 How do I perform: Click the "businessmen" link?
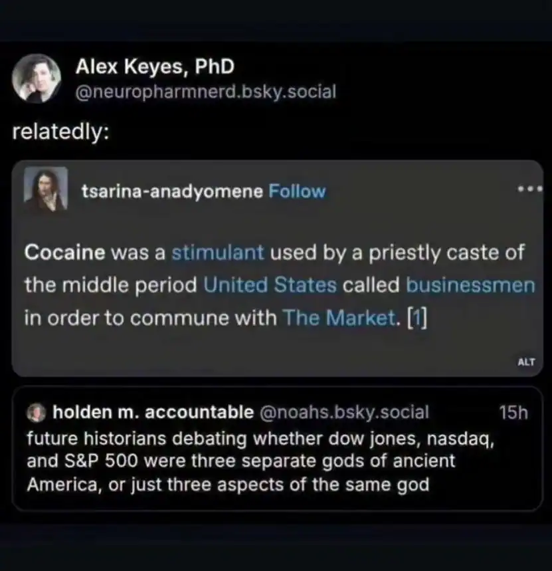(470, 285)
